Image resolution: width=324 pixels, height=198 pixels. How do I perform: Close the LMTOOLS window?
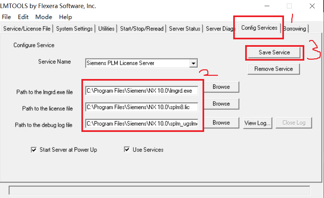tap(312, 6)
